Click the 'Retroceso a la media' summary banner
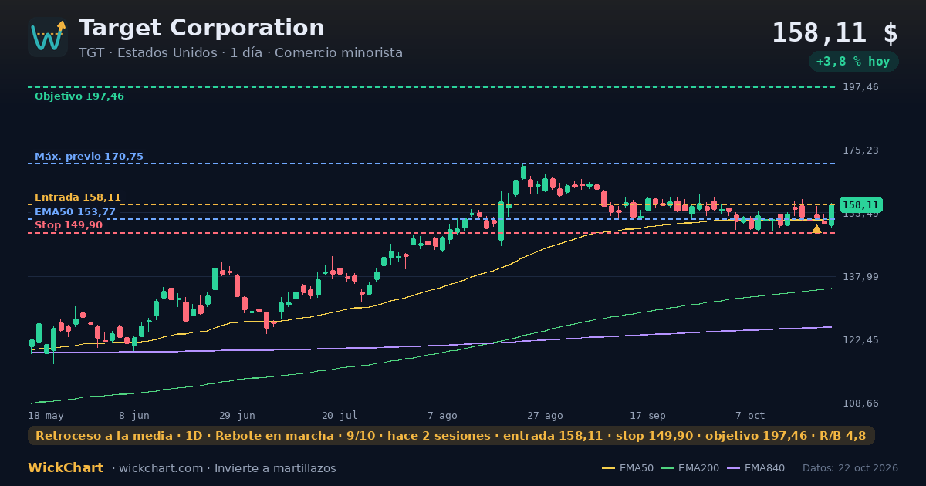This screenshot has width=926, height=486. pyautogui.click(x=451, y=436)
